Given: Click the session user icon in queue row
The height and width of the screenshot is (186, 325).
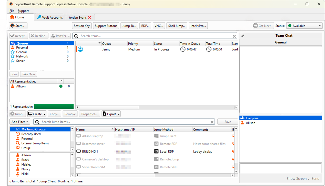Looking at the screenshot, I should click(80, 49).
